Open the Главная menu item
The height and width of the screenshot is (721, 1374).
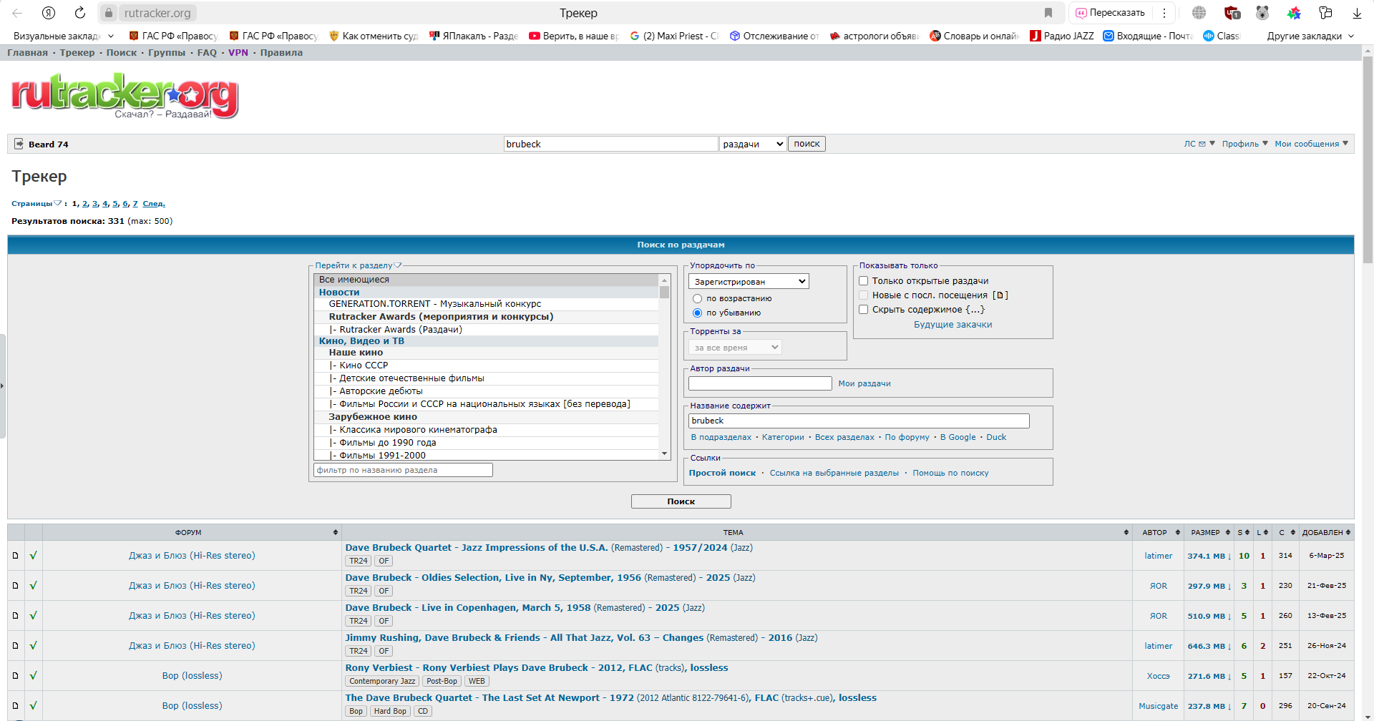coord(28,53)
